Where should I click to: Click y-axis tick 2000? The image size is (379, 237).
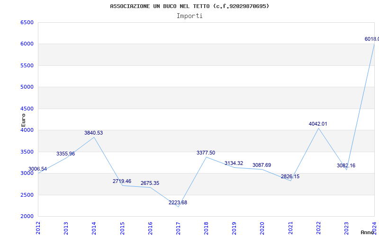point(27,217)
